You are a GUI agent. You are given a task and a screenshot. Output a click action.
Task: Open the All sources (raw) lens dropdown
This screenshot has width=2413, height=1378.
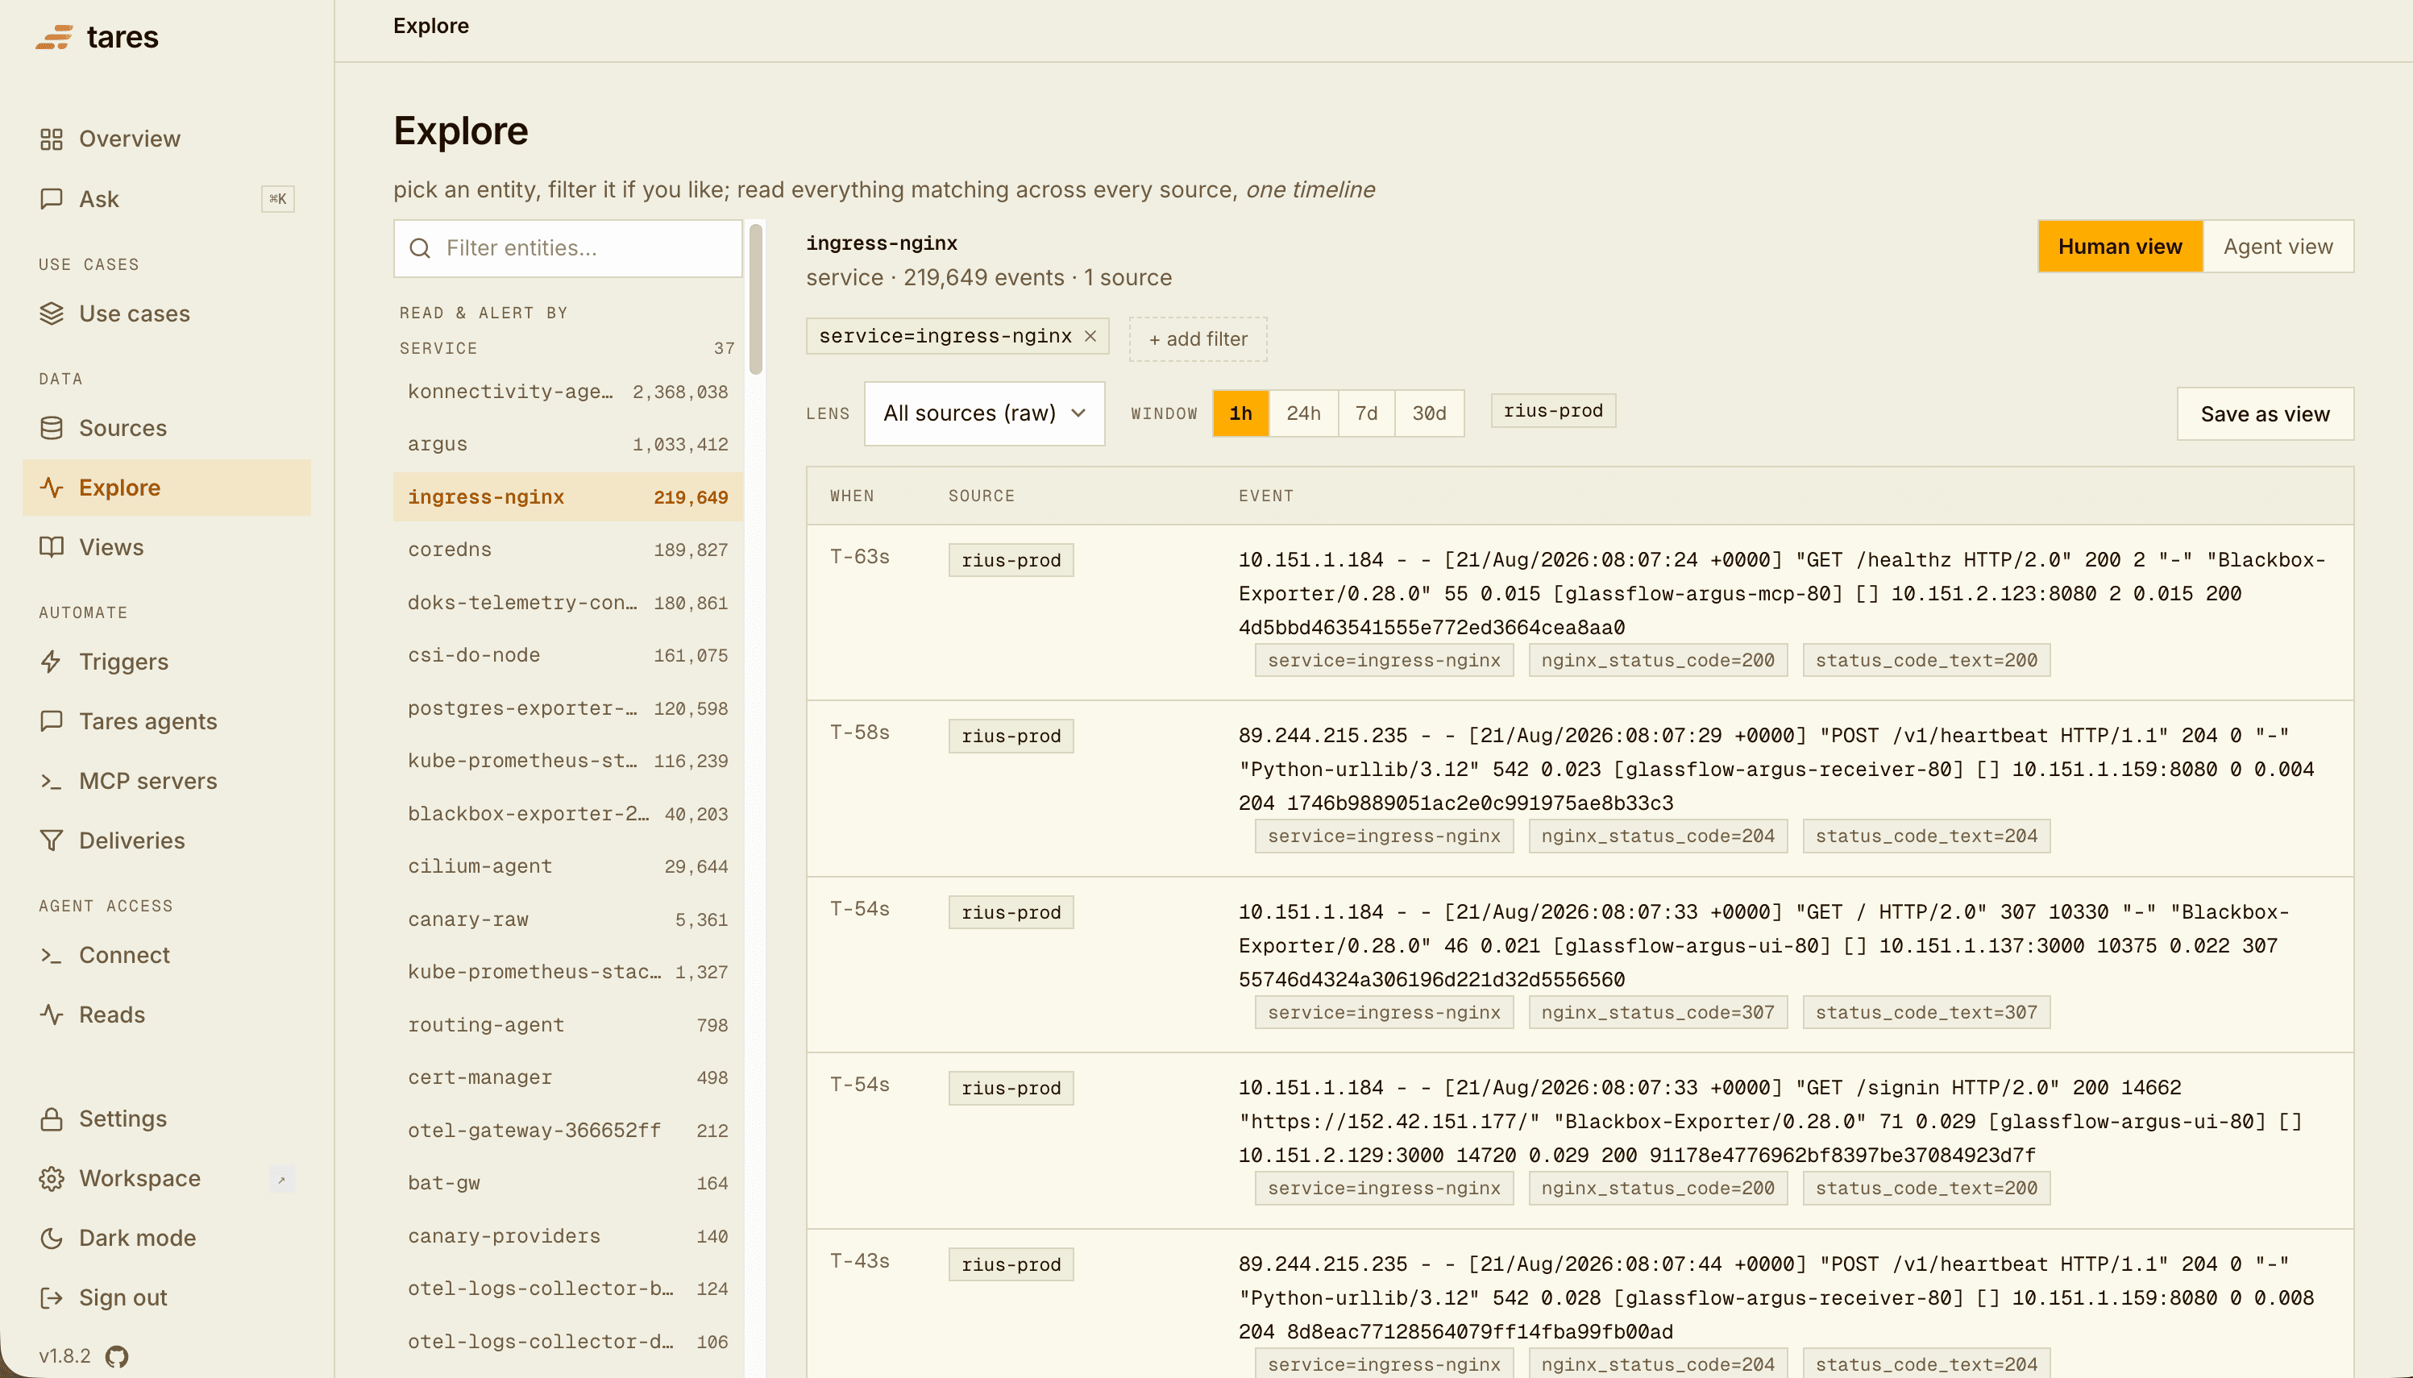point(984,413)
